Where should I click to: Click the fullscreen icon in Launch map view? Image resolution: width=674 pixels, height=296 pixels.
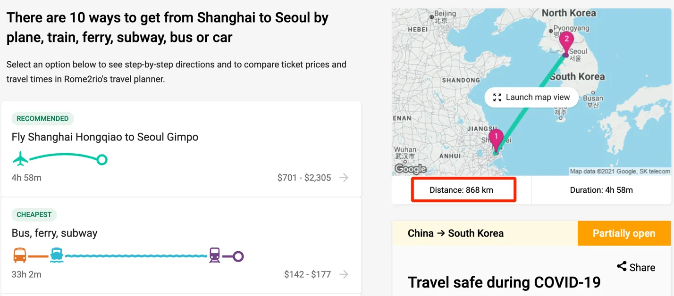497,98
